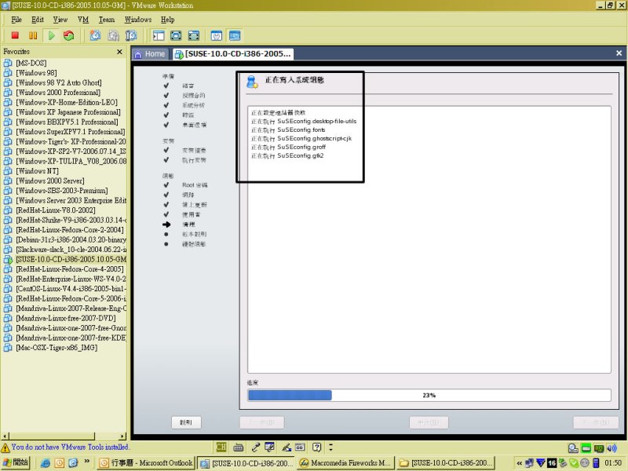Expand the quick launch chevron on the taskbar

coord(87,462)
